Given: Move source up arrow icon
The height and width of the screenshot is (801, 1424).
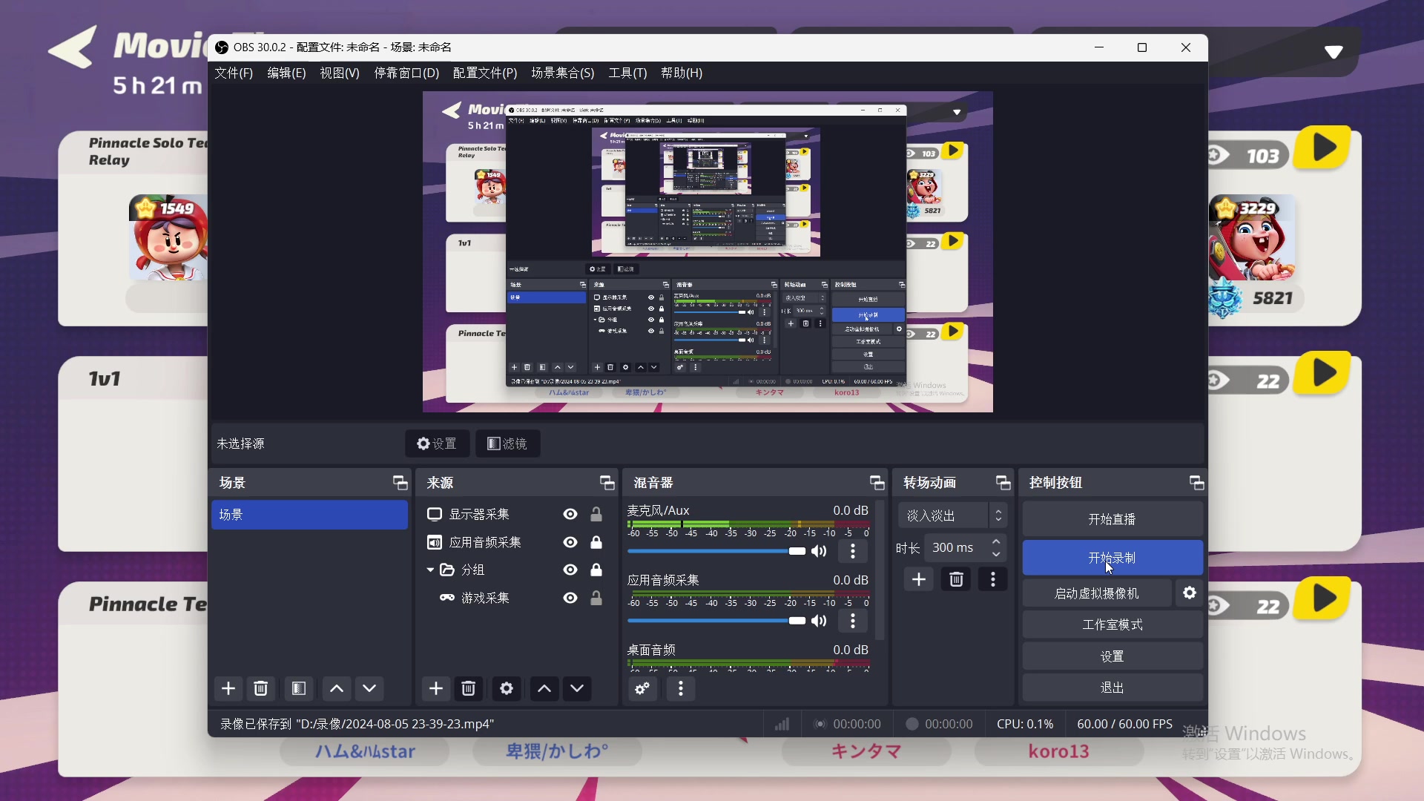Looking at the screenshot, I should point(544,688).
